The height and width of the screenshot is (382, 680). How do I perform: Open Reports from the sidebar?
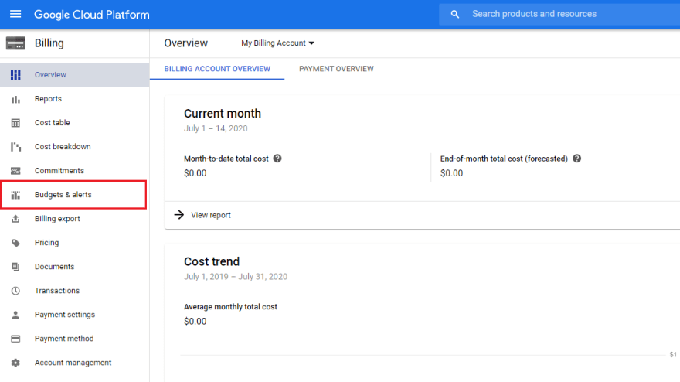(75, 99)
